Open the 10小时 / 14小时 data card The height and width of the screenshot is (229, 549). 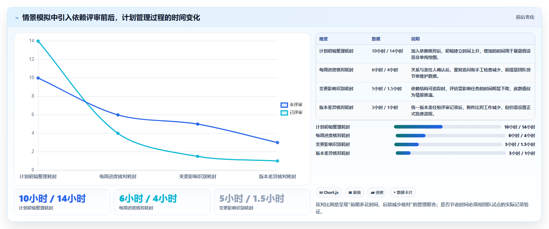click(x=62, y=202)
